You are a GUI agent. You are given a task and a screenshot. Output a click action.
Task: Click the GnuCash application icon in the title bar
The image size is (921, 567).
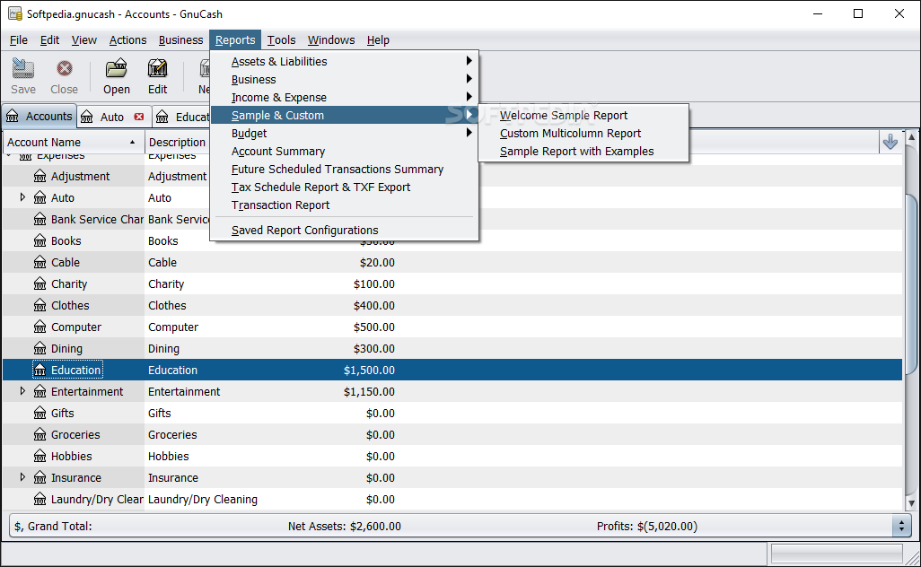click(15, 13)
